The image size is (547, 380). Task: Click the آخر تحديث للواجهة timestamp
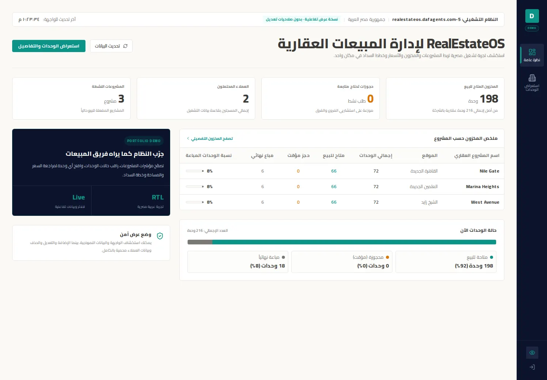tap(47, 19)
